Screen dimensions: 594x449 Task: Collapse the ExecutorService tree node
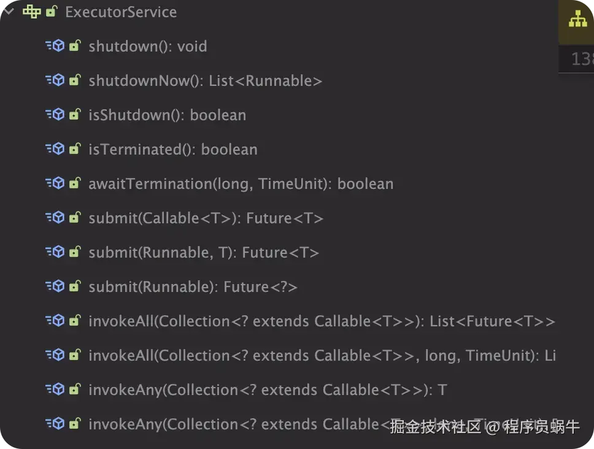click(9, 11)
